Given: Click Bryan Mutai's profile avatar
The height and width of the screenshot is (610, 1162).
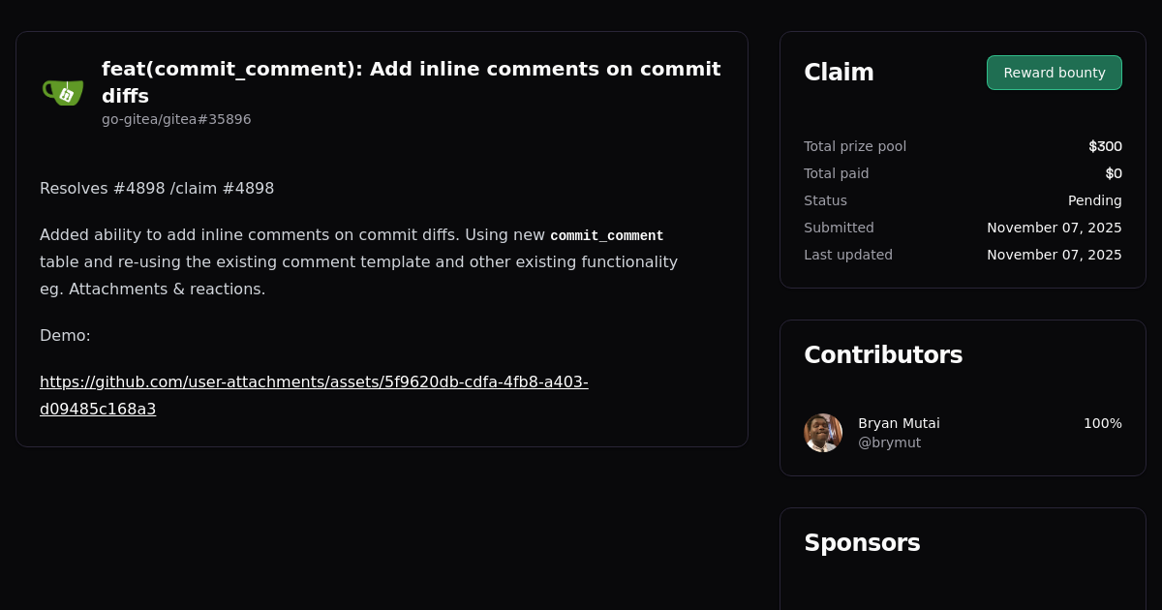Looking at the screenshot, I should point(822,433).
